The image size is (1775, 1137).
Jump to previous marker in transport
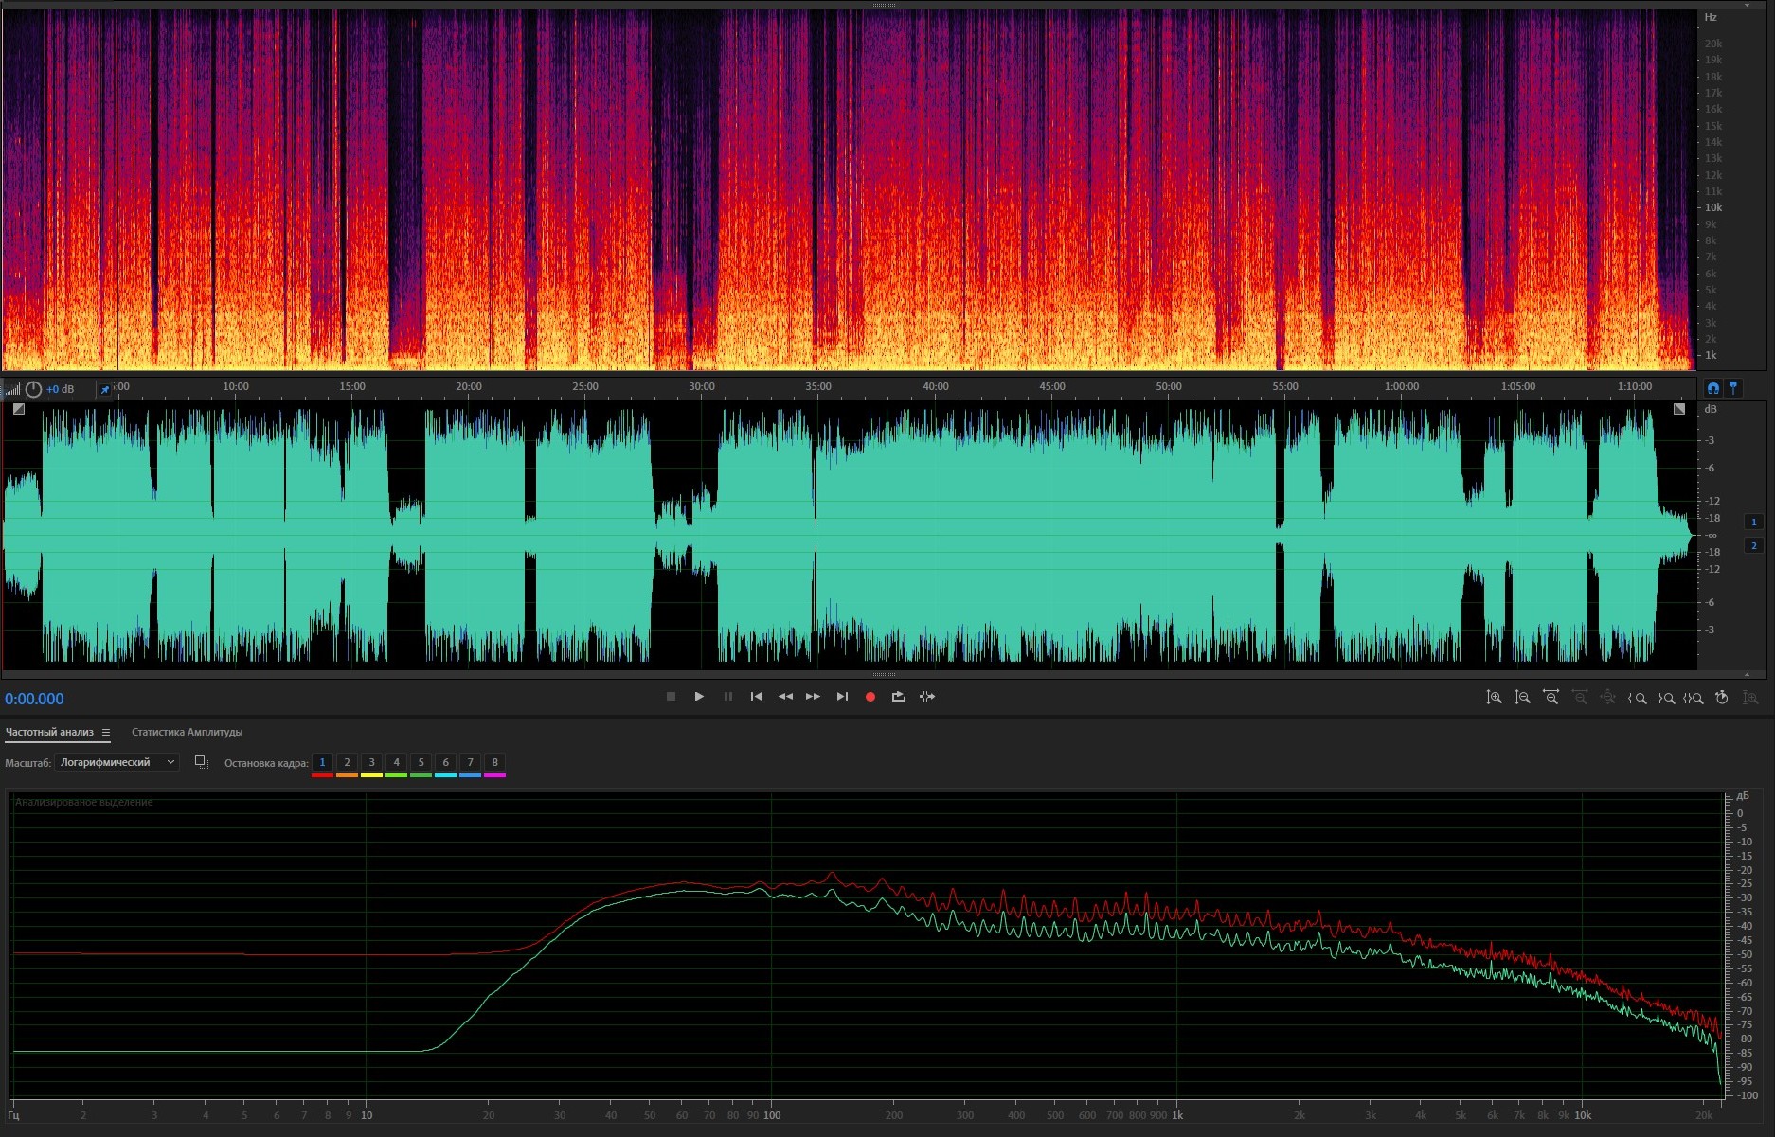click(x=756, y=697)
